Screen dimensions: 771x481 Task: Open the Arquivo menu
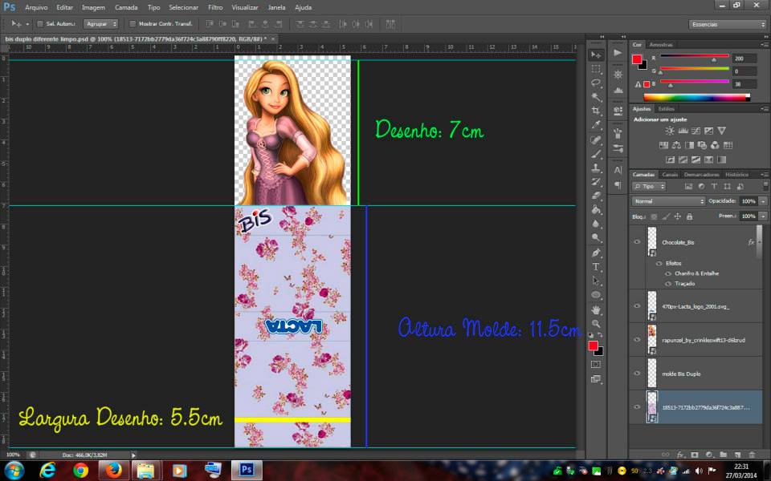pos(36,7)
